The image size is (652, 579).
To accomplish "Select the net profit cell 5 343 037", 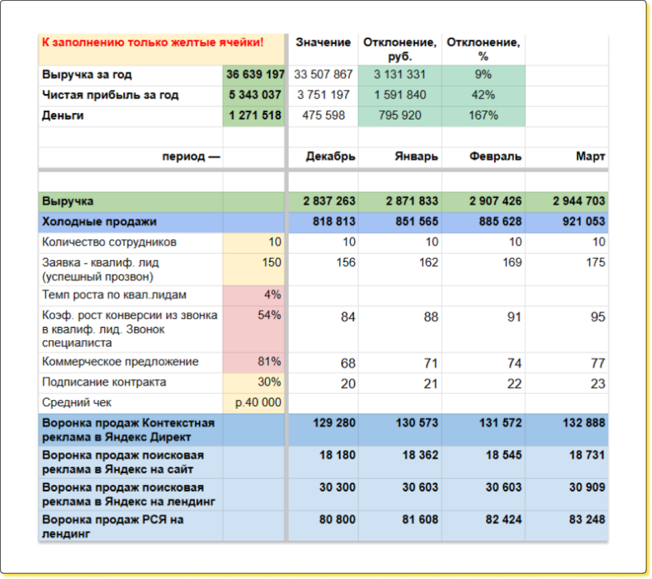I will point(254,95).
